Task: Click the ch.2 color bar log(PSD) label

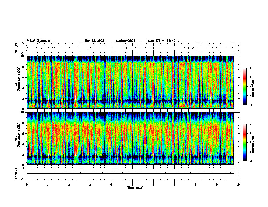Action: pos(253,144)
